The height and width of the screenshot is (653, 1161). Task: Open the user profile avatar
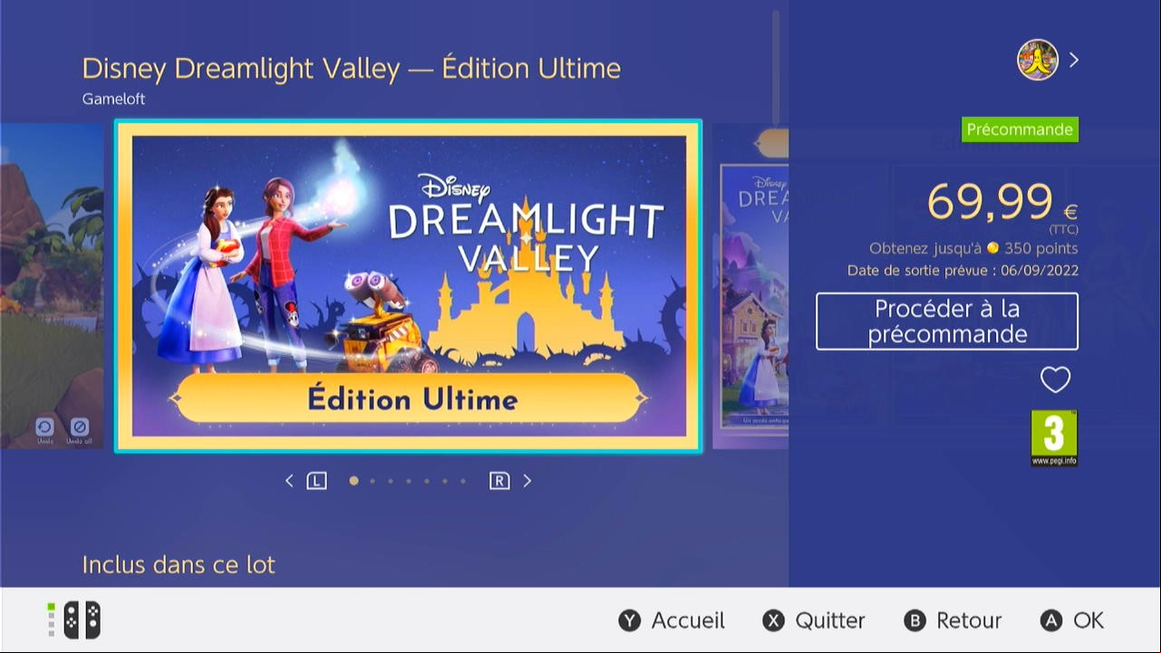(1038, 60)
